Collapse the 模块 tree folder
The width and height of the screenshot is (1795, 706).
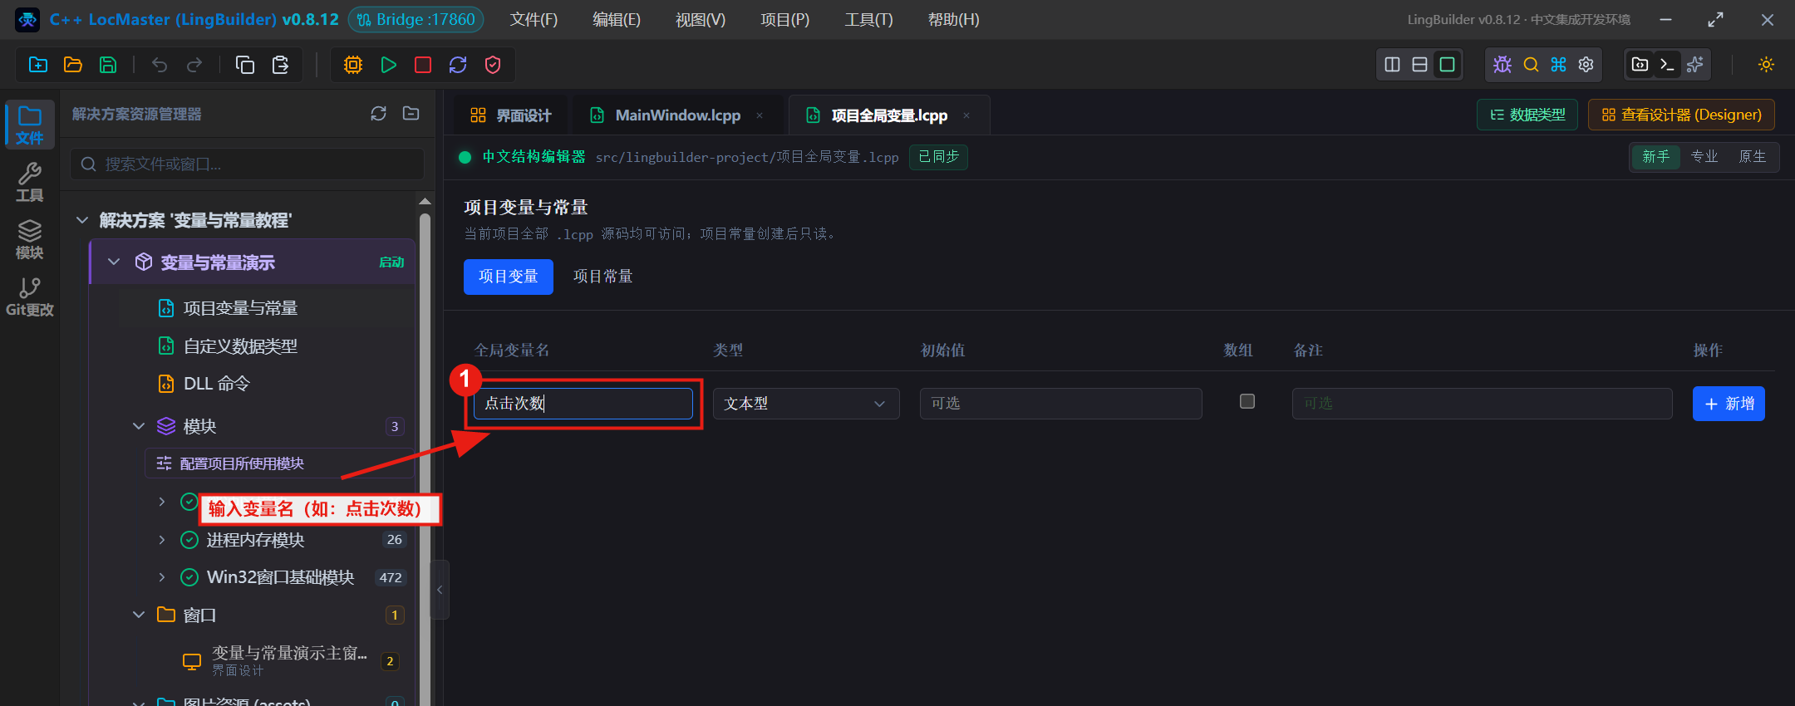[139, 426]
